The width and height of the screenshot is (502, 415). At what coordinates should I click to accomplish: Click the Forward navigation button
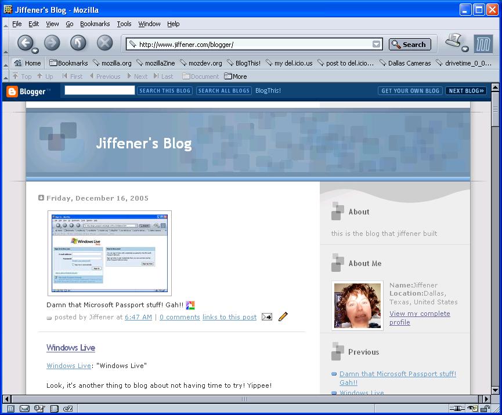coord(52,42)
